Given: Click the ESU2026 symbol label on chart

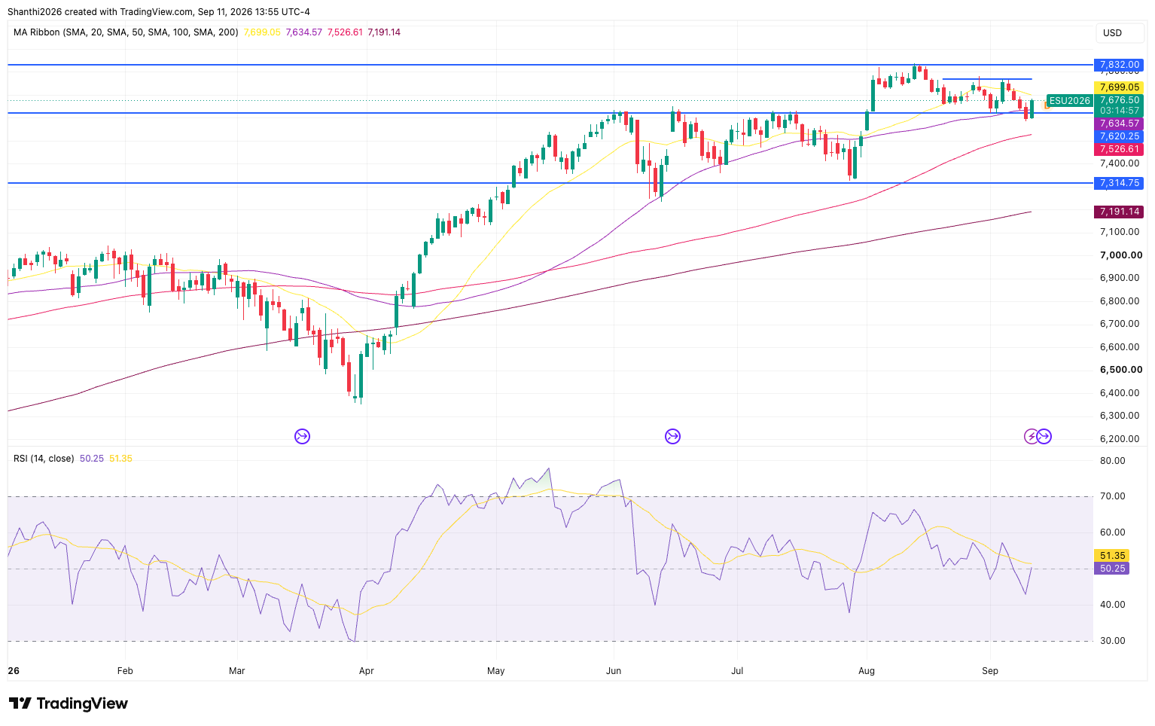Looking at the screenshot, I should pos(1069,101).
